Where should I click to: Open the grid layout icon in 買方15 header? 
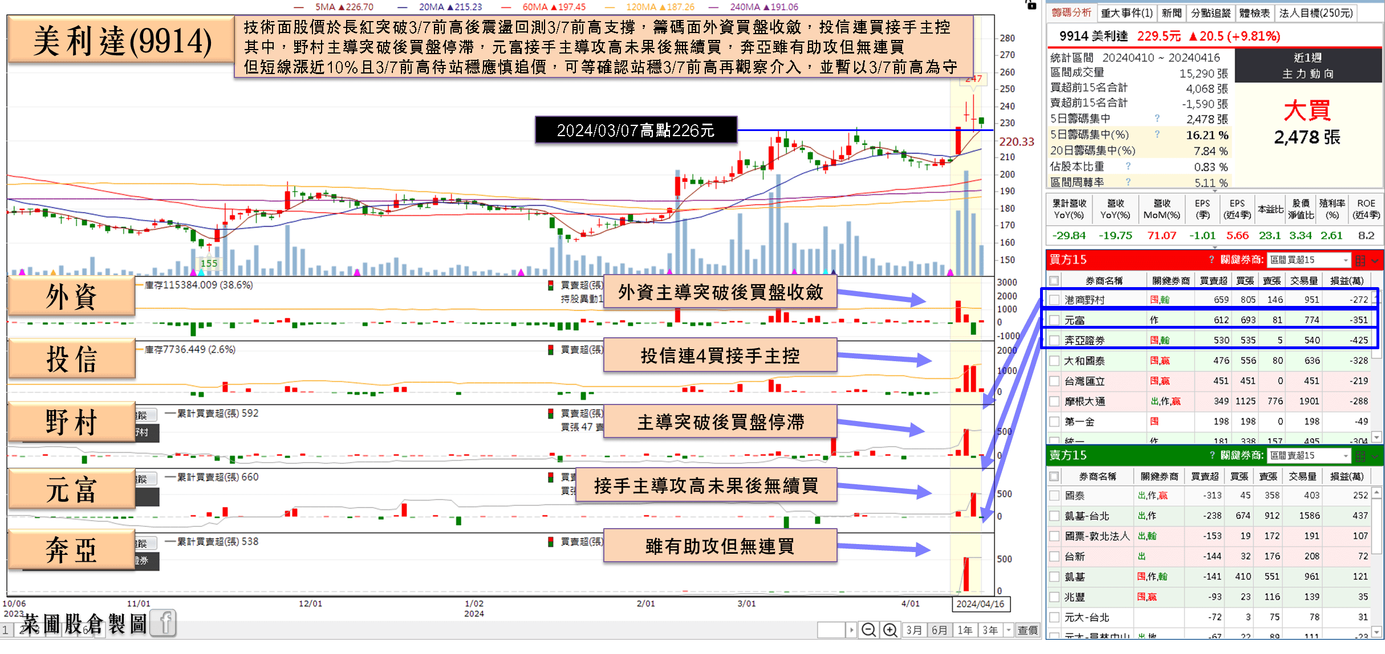1360,260
